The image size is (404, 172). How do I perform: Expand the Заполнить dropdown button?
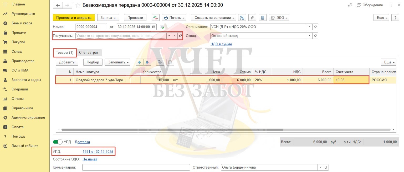coord(117,62)
